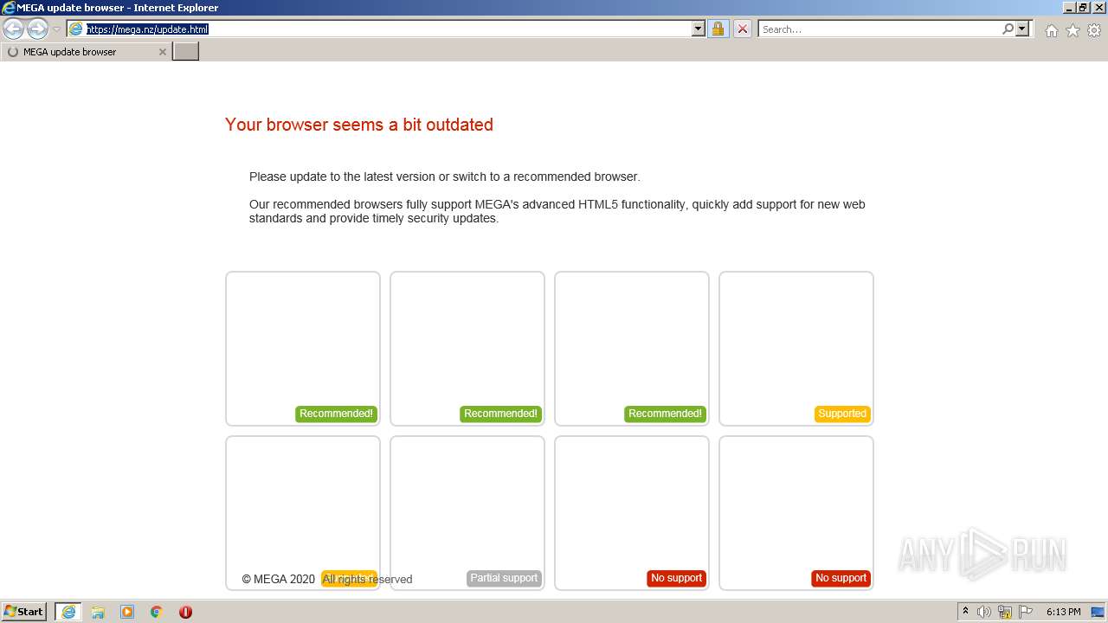Open the Favorites star icon
Image resolution: width=1108 pixels, height=623 pixels.
pos(1073,30)
